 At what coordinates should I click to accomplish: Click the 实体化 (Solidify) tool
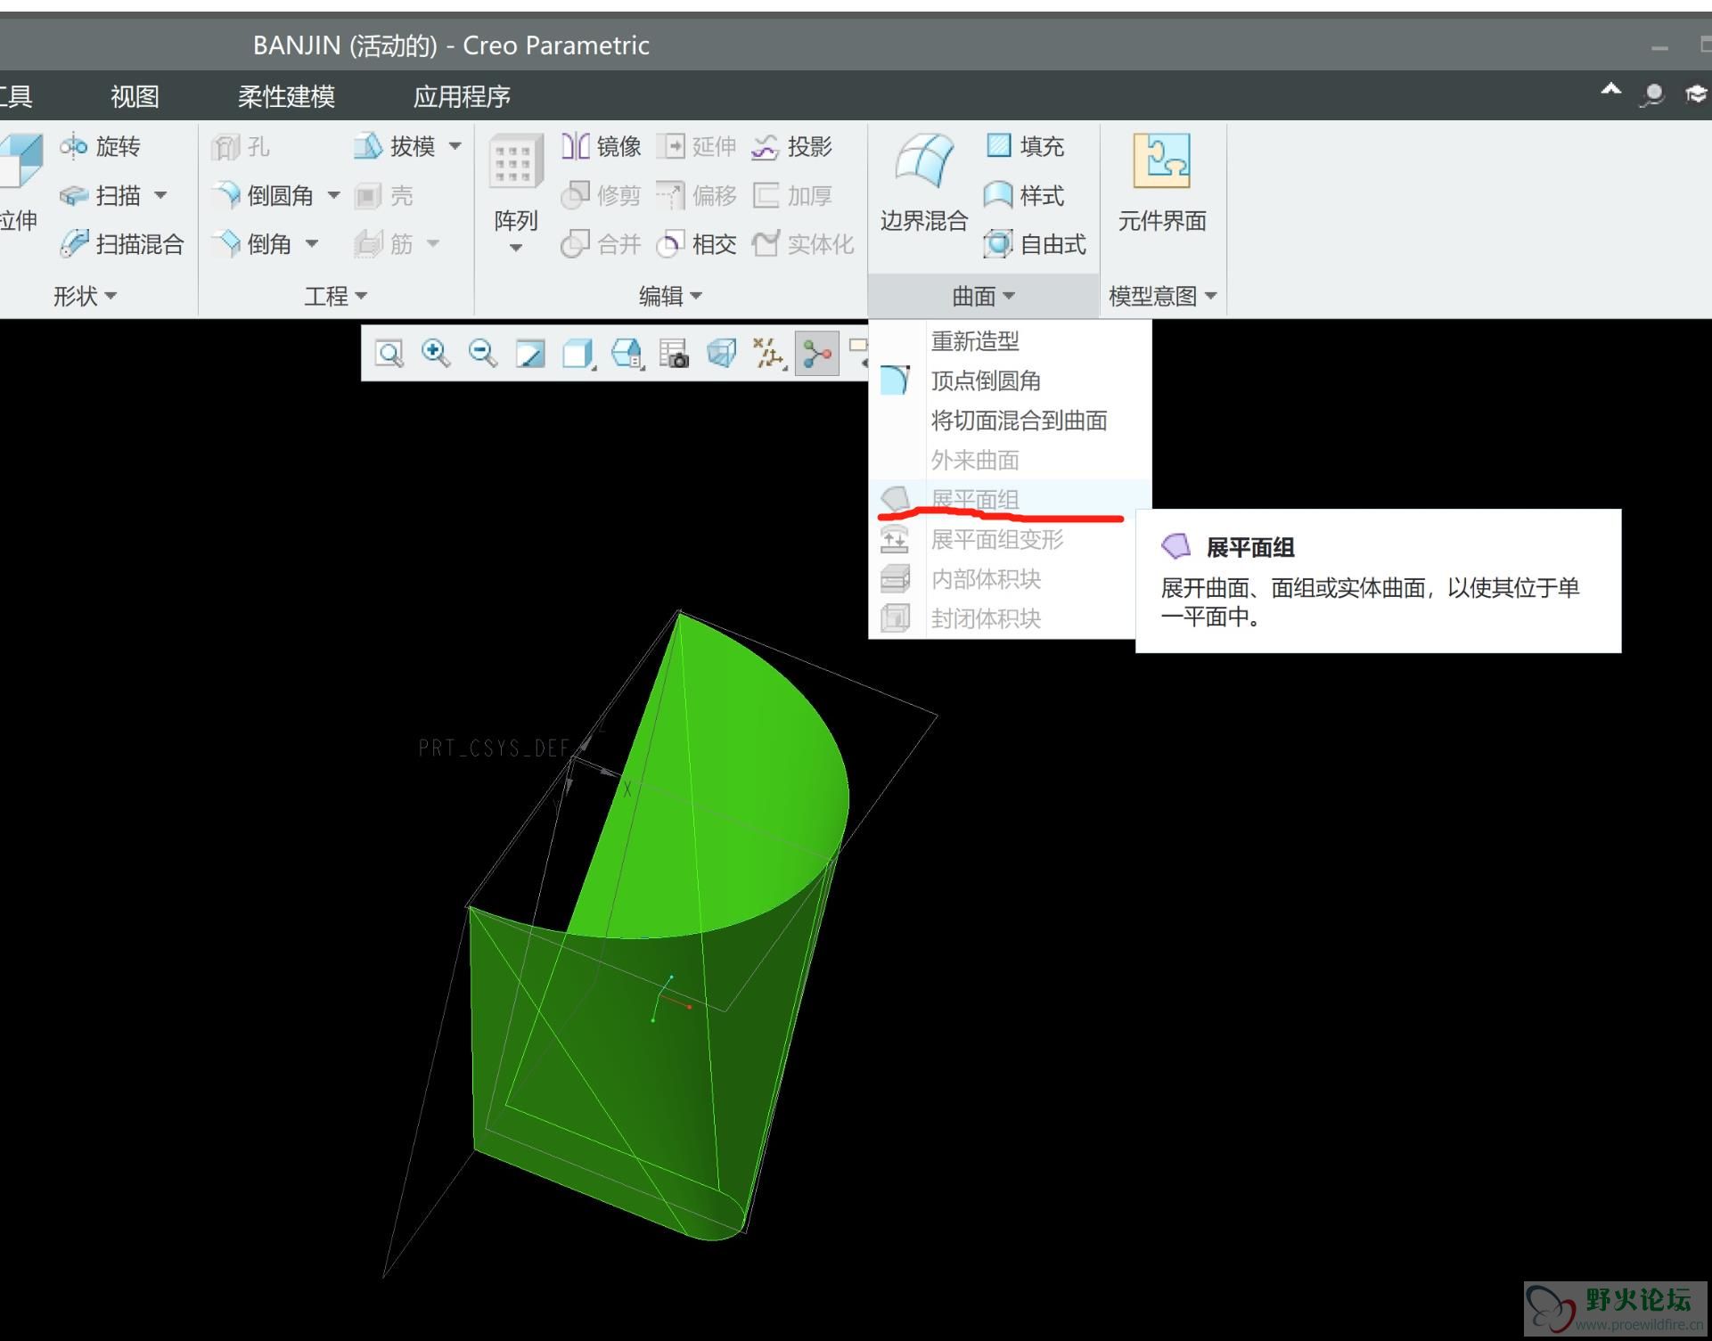[x=803, y=243]
